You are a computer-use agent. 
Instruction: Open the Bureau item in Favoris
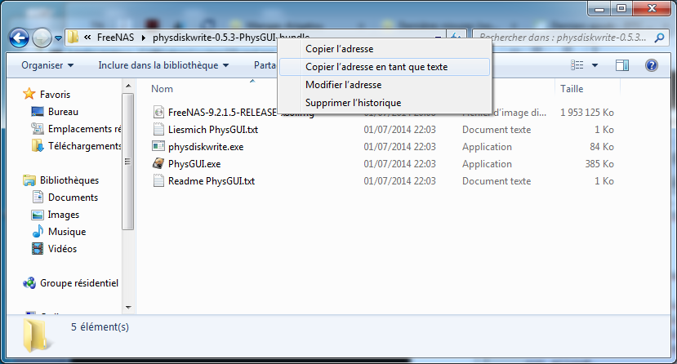click(63, 112)
